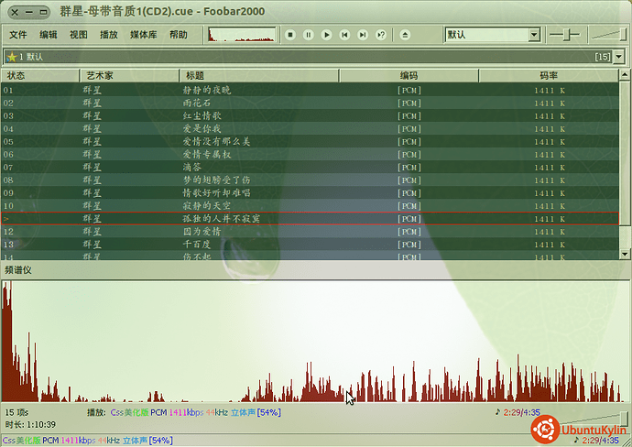Image resolution: width=632 pixels, height=447 pixels.
Task: Click the Play button
Action: coord(326,35)
